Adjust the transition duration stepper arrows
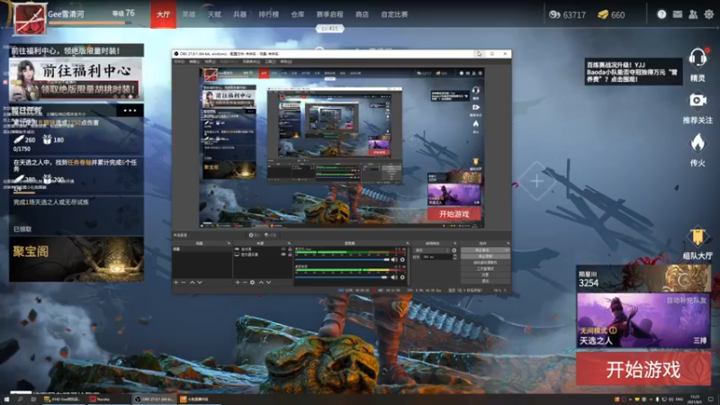The image size is (720, 405). tap(454, 257)
